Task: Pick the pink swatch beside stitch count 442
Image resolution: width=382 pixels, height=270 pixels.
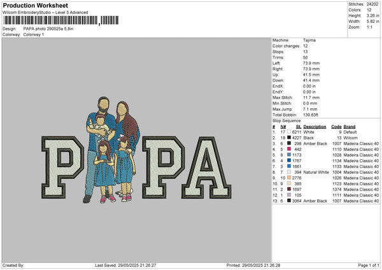Action: tap(289, 149)
